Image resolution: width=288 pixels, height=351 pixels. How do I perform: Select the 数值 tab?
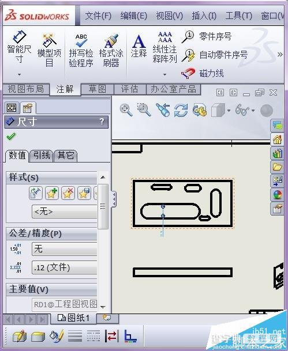[17, 156]
